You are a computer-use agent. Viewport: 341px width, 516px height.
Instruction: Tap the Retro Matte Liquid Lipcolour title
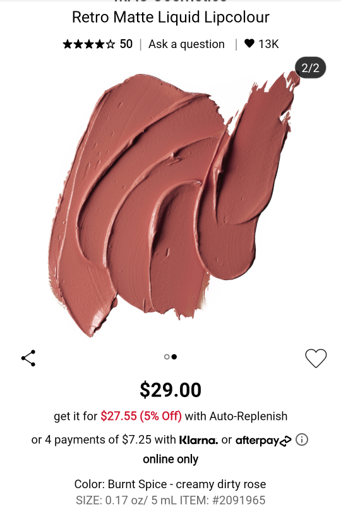170,17
